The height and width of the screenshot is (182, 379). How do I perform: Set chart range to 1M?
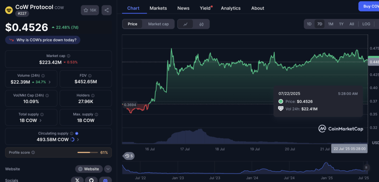(x=331, y=24)
